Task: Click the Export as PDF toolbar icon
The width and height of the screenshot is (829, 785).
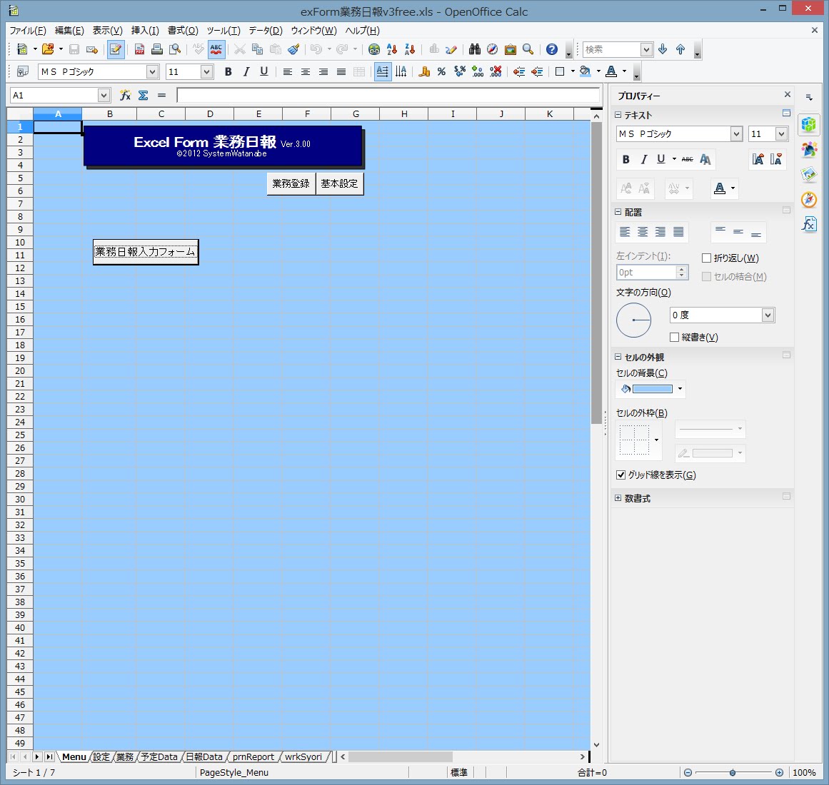Action: point(139,50)
